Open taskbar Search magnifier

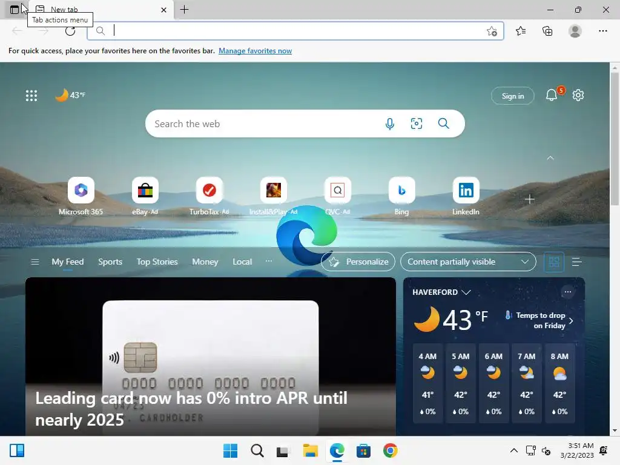(x=257, y=450)
